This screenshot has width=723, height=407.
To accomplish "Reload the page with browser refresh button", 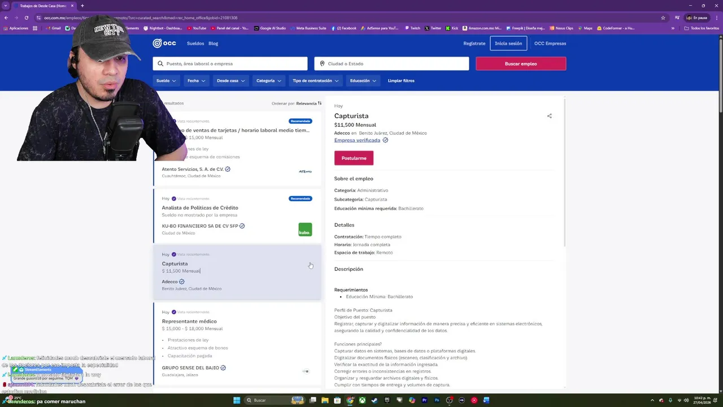I will click(27, 18).
